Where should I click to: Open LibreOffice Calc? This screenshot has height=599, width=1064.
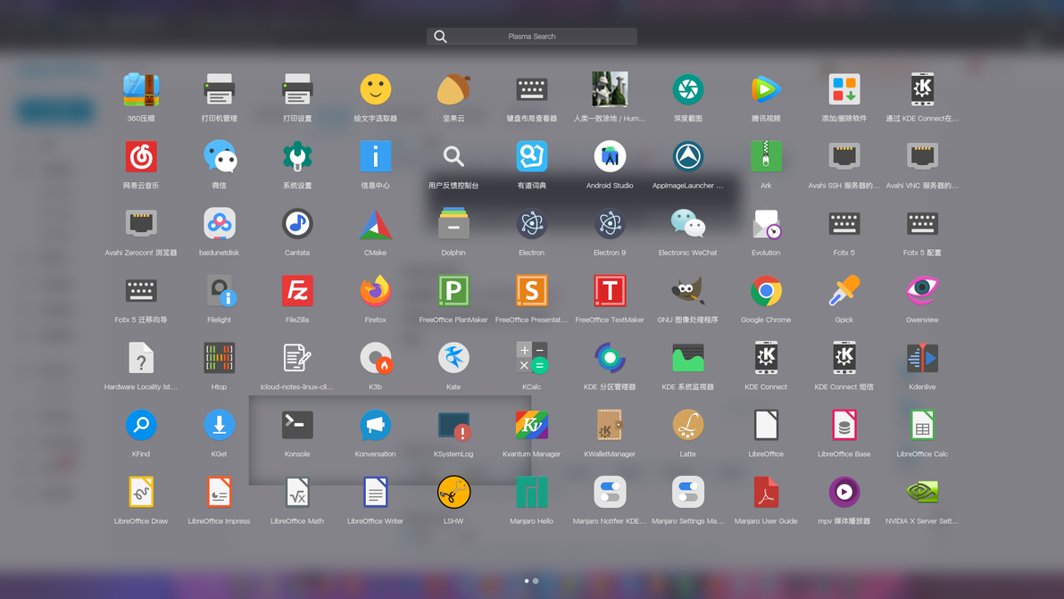(922, 425)
